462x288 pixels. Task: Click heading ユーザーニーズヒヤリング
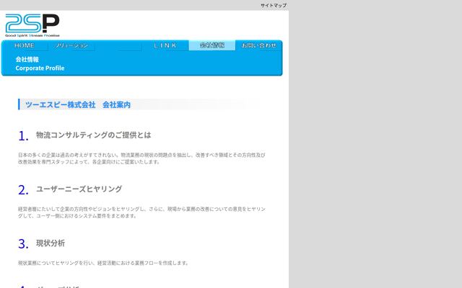click(x=79, y=189)
